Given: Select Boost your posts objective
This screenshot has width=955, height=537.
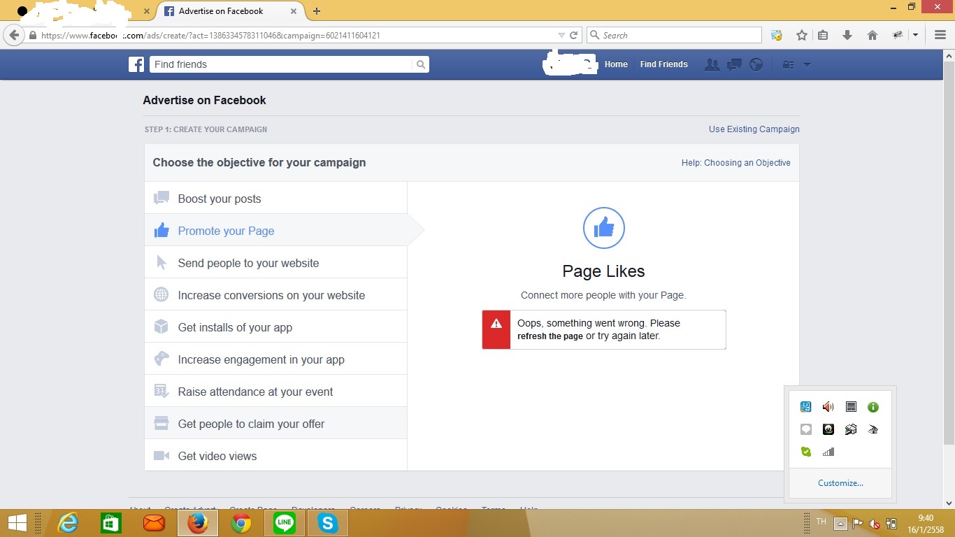Looking at the screenshot, I should point(275,199).
